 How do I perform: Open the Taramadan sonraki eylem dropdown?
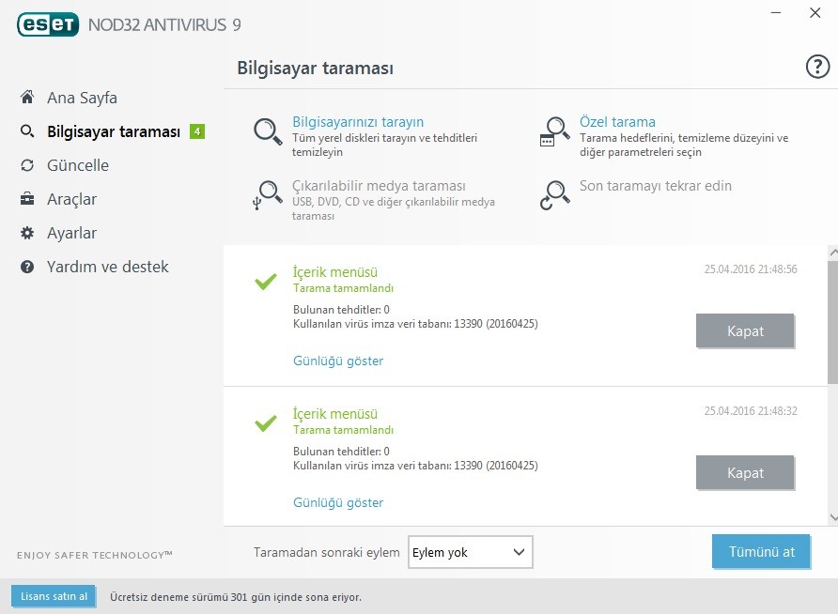(x=471, y=552)
